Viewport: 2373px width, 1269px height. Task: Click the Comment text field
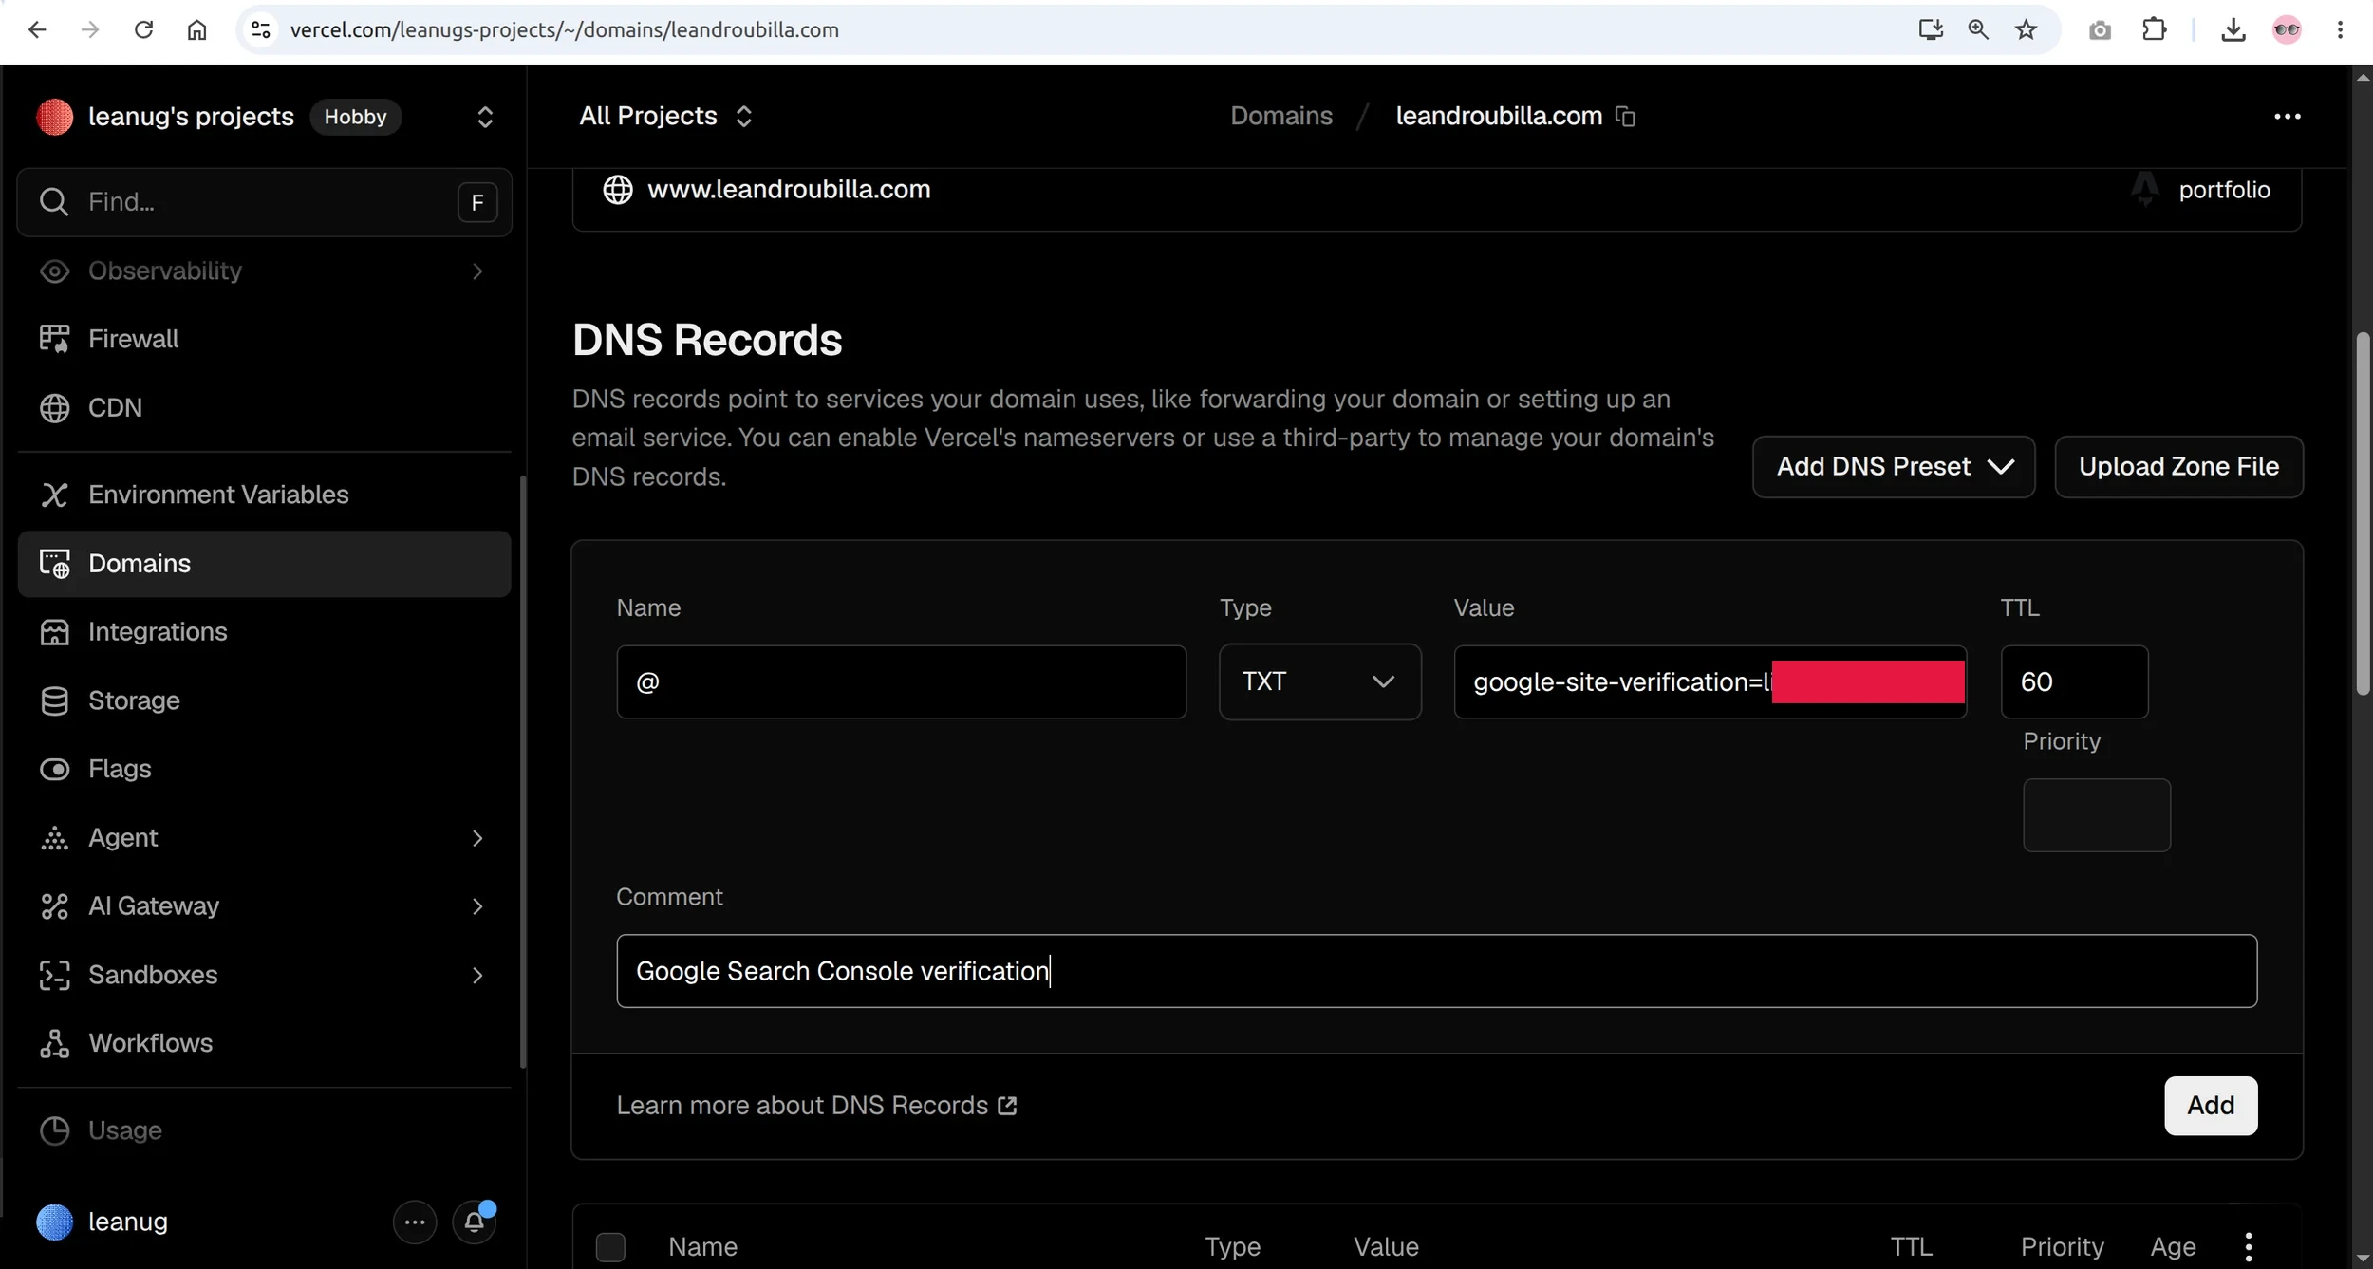point(1436,971)
